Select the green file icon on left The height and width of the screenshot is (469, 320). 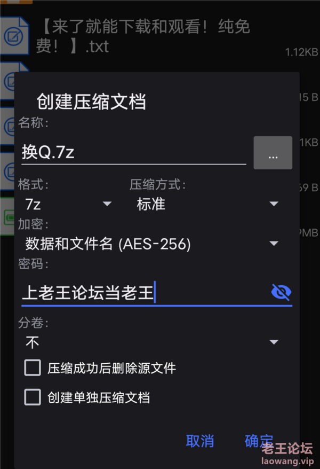(x=7, y=217)
